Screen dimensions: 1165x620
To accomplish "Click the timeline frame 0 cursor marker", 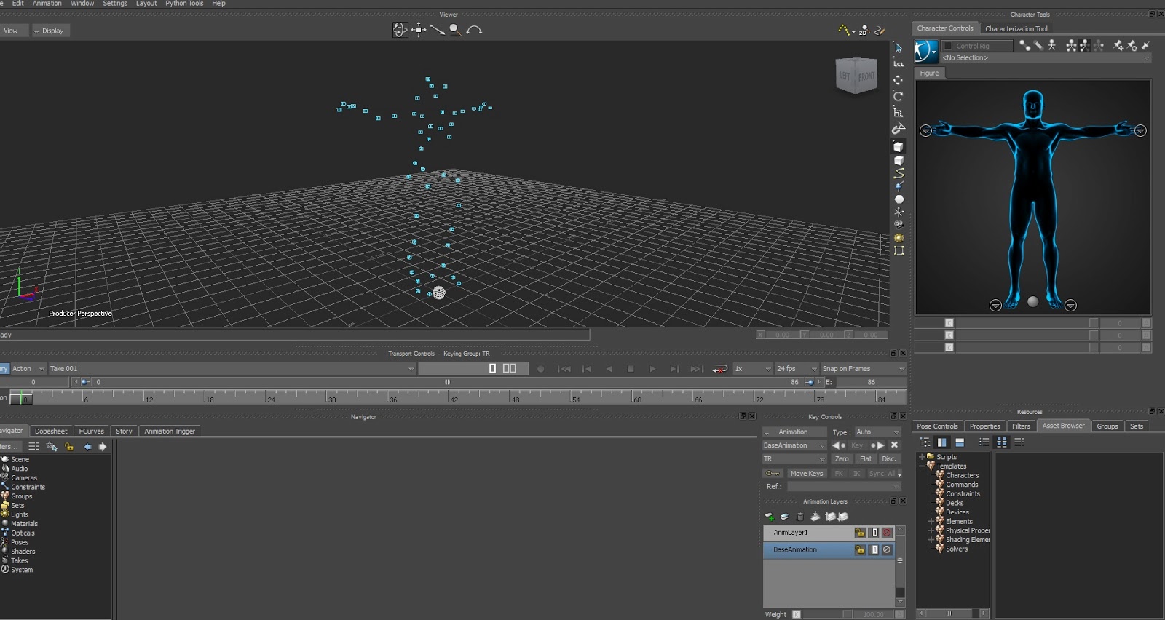I will (20, 398).
